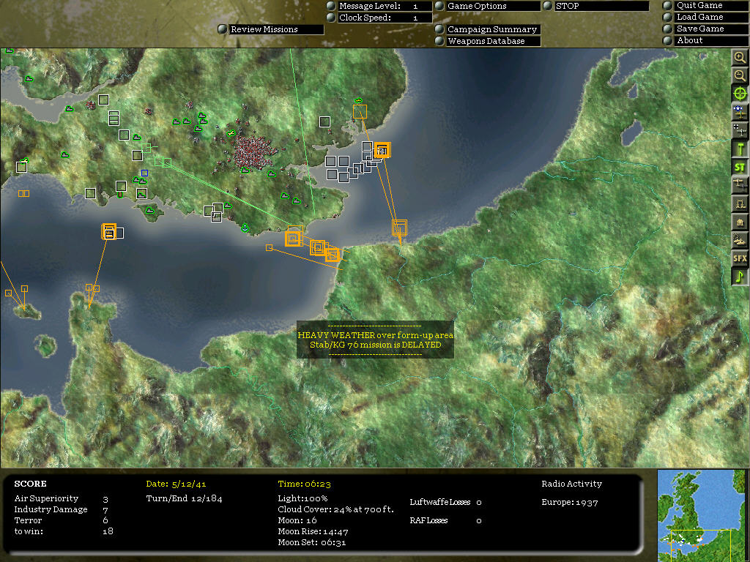Zoom out of the map
Viewport: 750px width, 562px height.
coord(740,75)
